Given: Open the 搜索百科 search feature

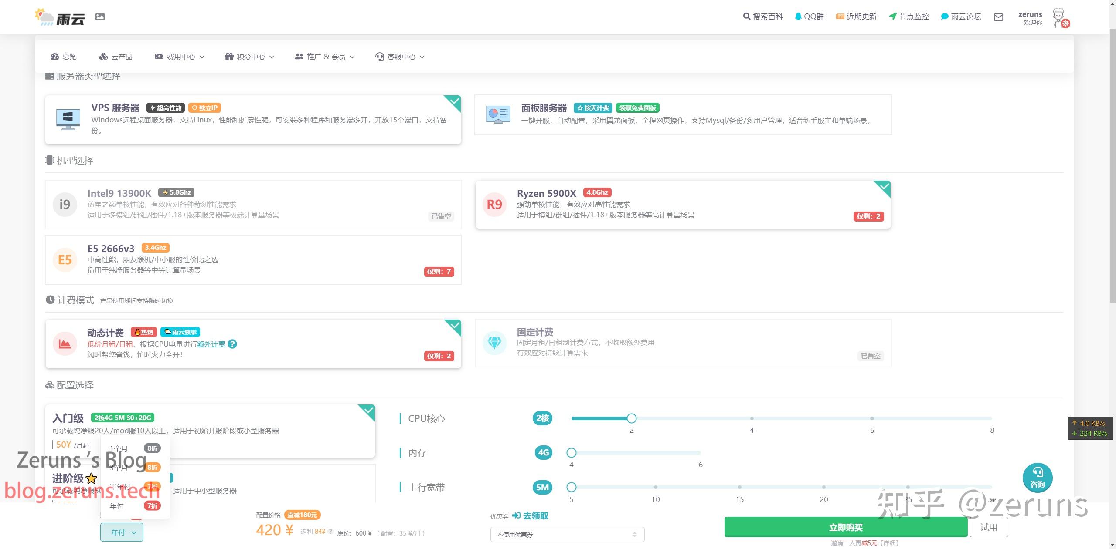Looking at the screenshot, I should pos(763,17).
